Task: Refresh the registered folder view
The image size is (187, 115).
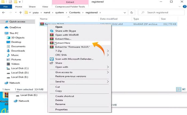Action: pos(132,13)
